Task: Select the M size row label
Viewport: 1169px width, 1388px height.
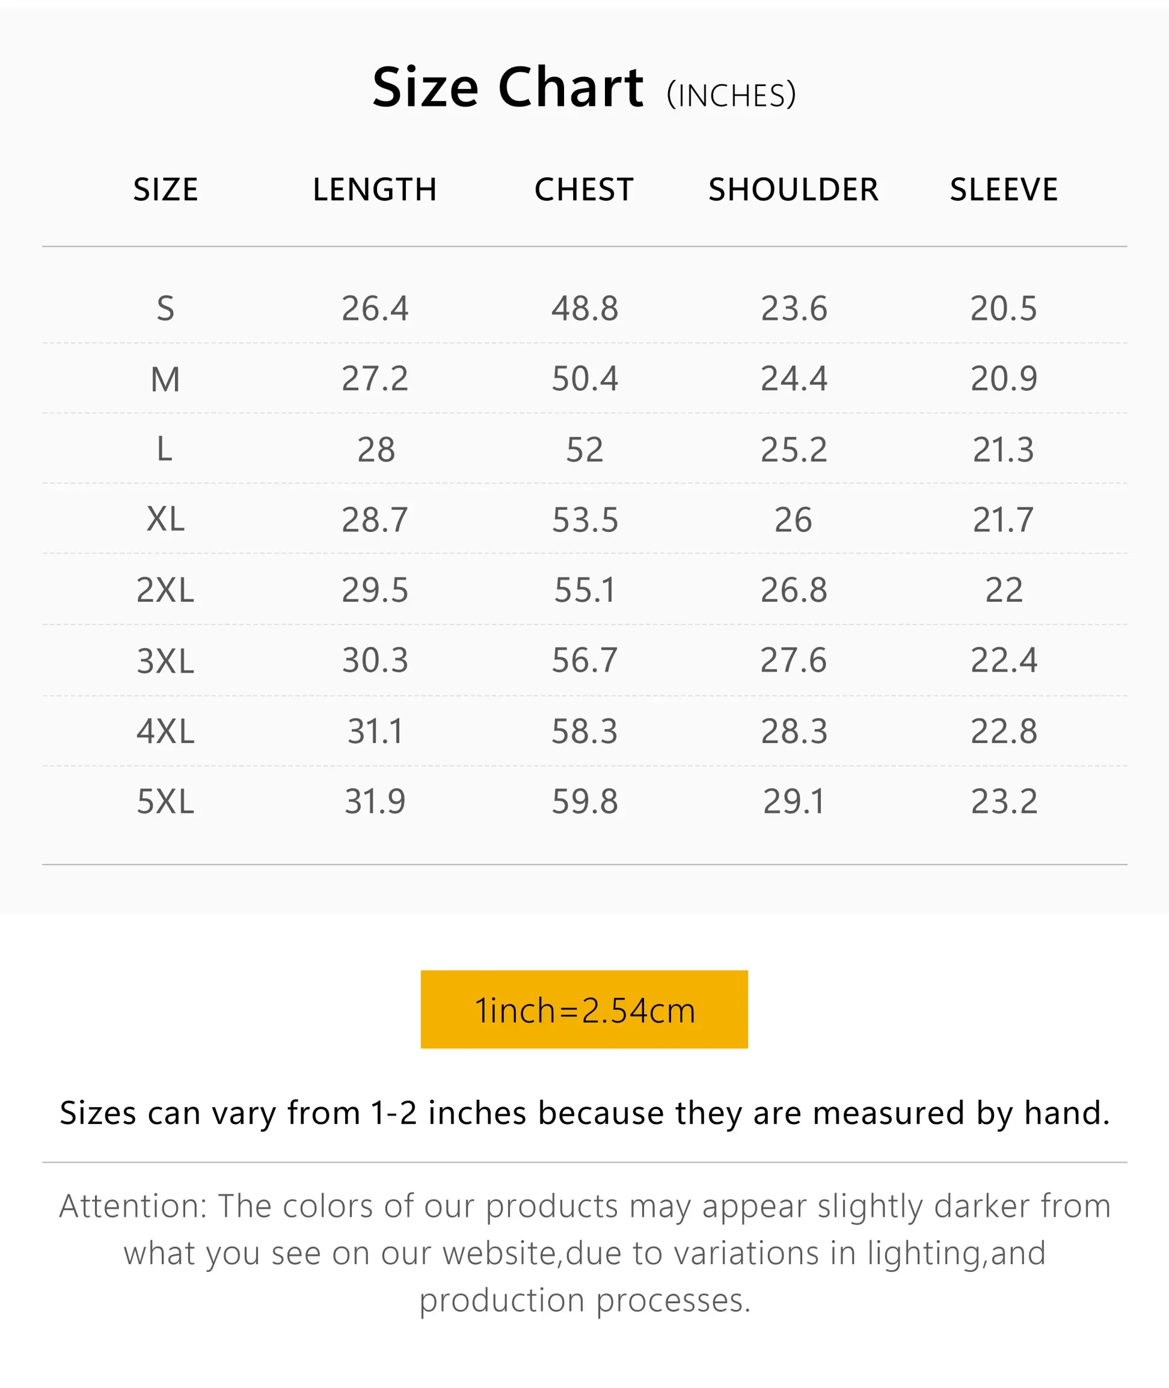Action: [x=166, y=380]
